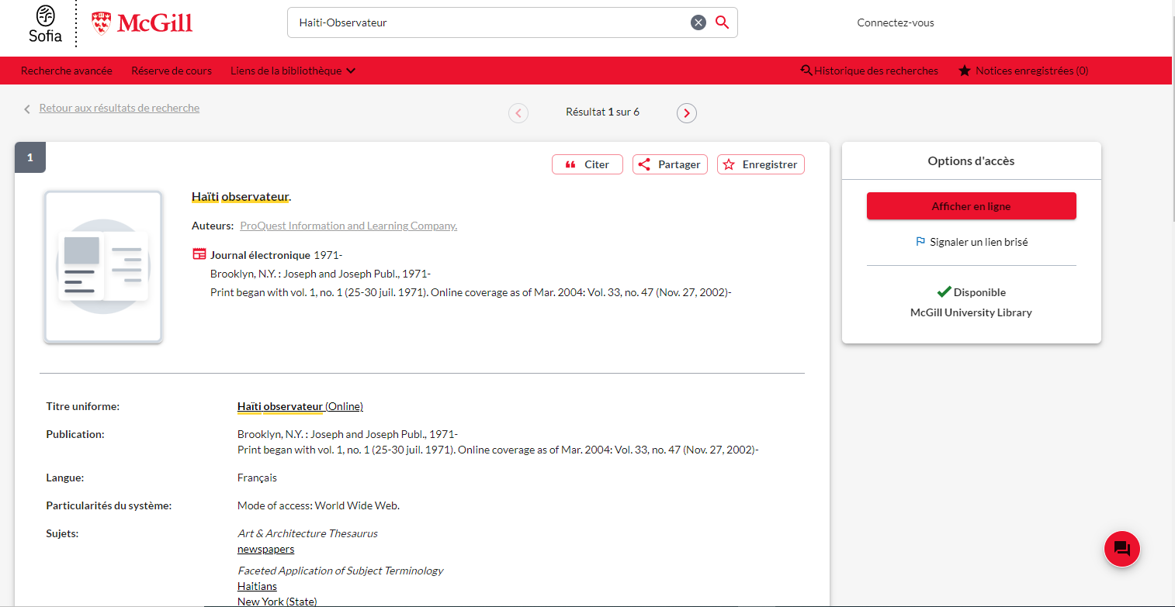Open Notices enregistrées list
Image resolution: width=1175 pixels, height=607 pixels.
click(1024, 71)
